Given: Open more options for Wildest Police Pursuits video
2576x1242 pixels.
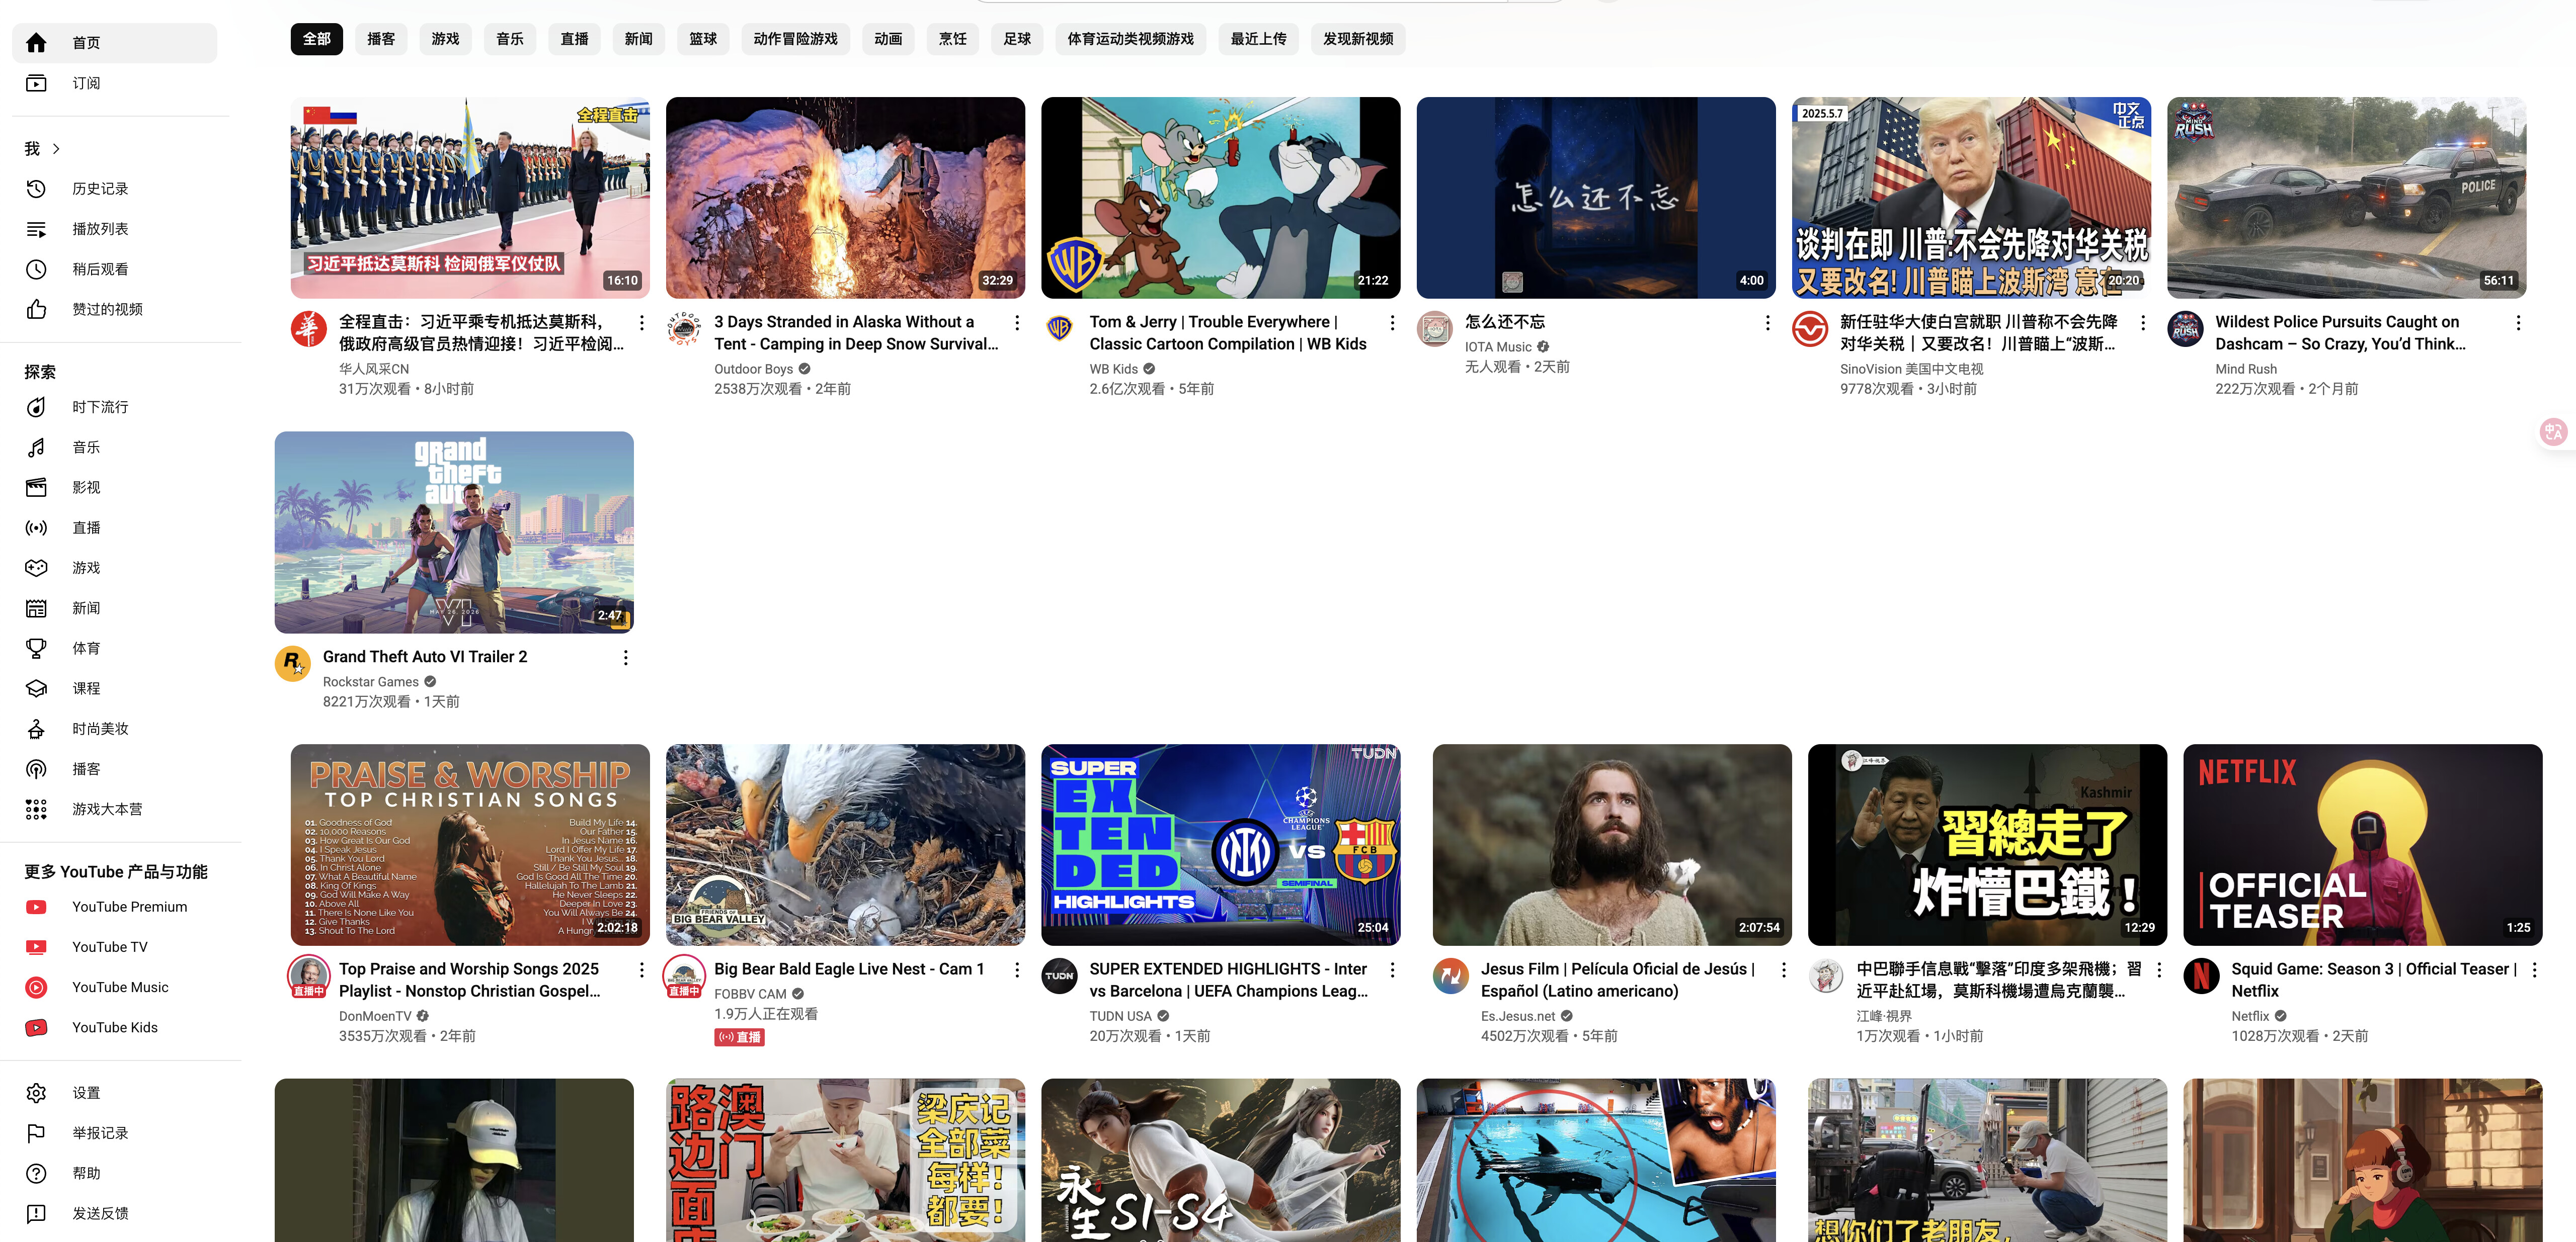Looking at the screenshot, I should tap(2518, 323).
